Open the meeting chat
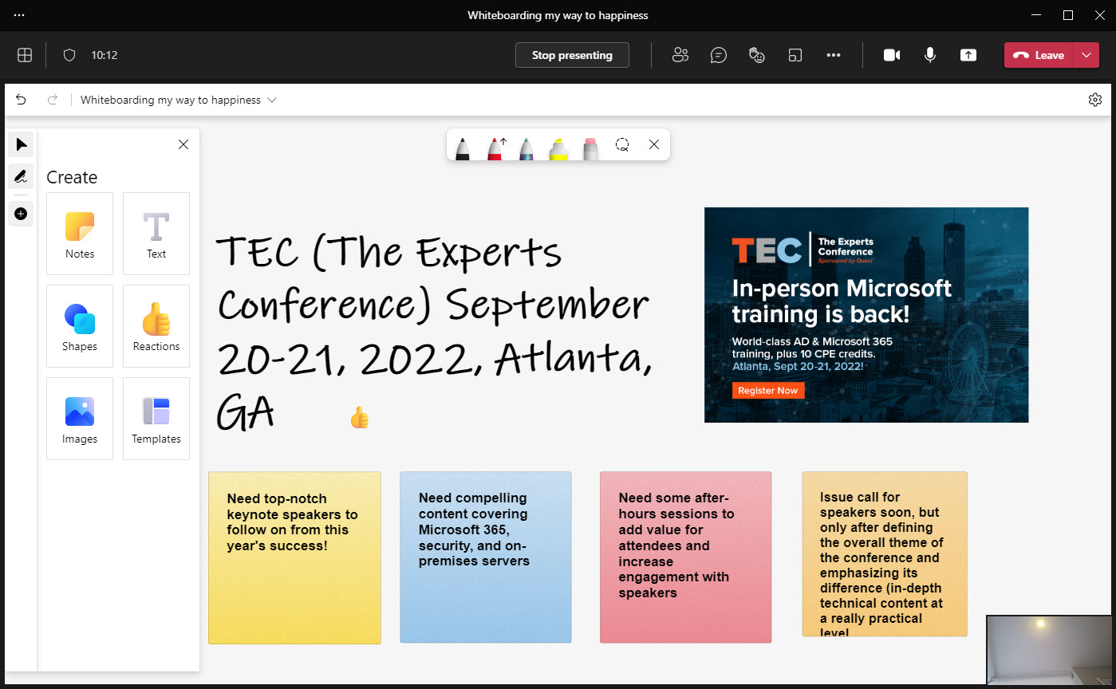This screenshot has width=1116, height=689. [x=719, y=55]
